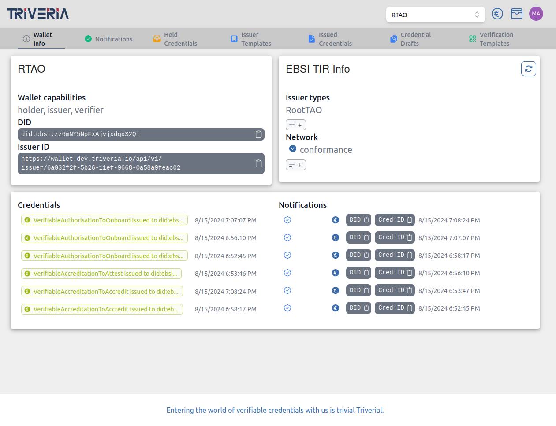556x426 pixels.
Task: Expand the add button under Network
Action: 296,165
